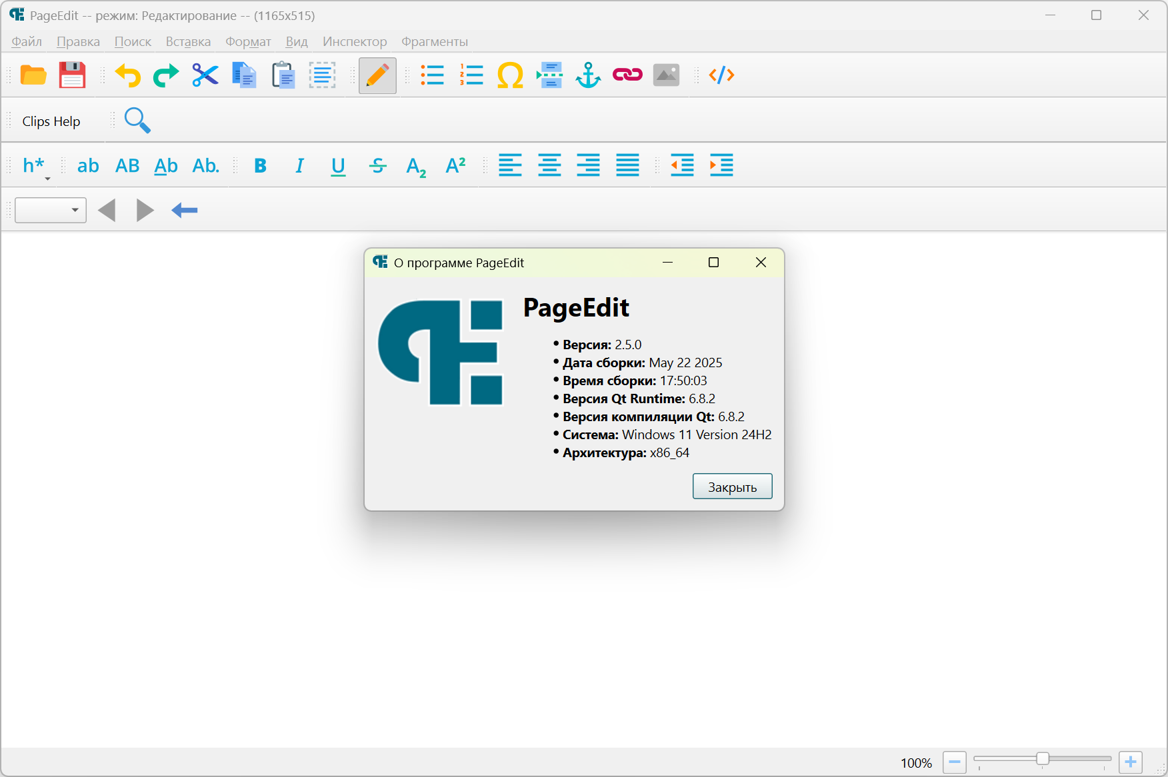The height and width of the screenshot is (777, 1168).
Task: Click the Clips Help button
Action: point(51,121)
